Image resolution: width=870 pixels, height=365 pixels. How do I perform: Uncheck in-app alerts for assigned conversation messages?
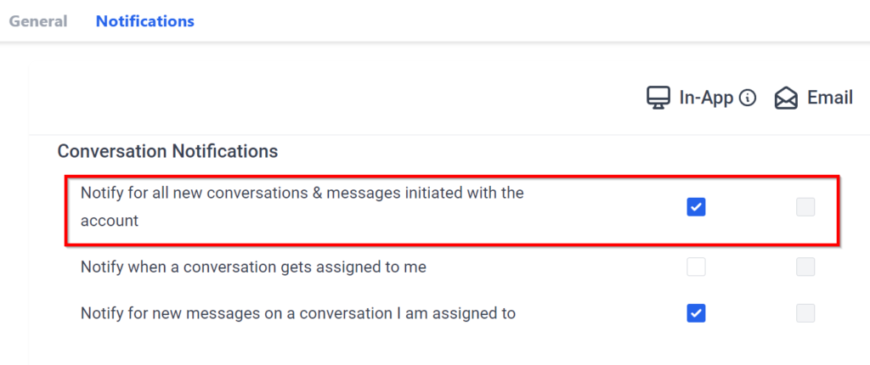coord(696,313)
